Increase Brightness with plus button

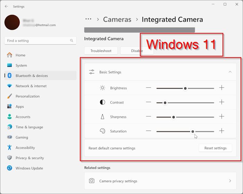(x=221, y=88)
